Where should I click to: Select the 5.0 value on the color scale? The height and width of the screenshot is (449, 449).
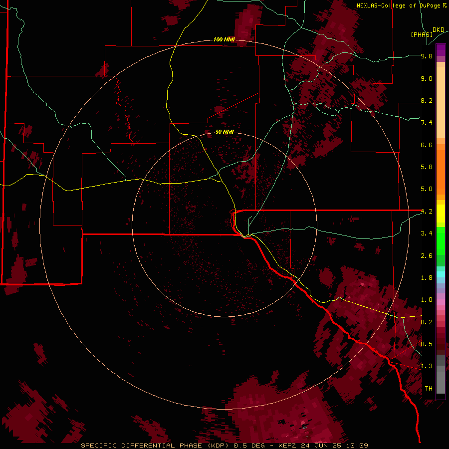point(427,189)
